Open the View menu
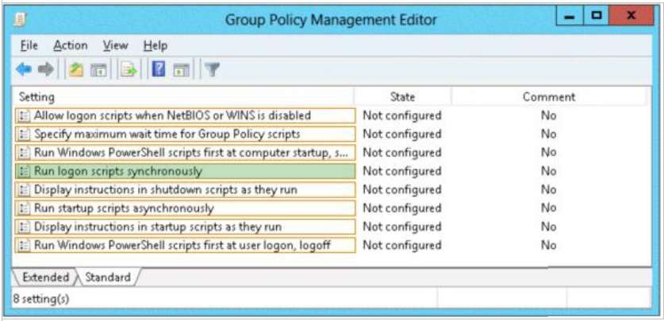The width and height of the screenshot is (664, 321). (116, 45)
